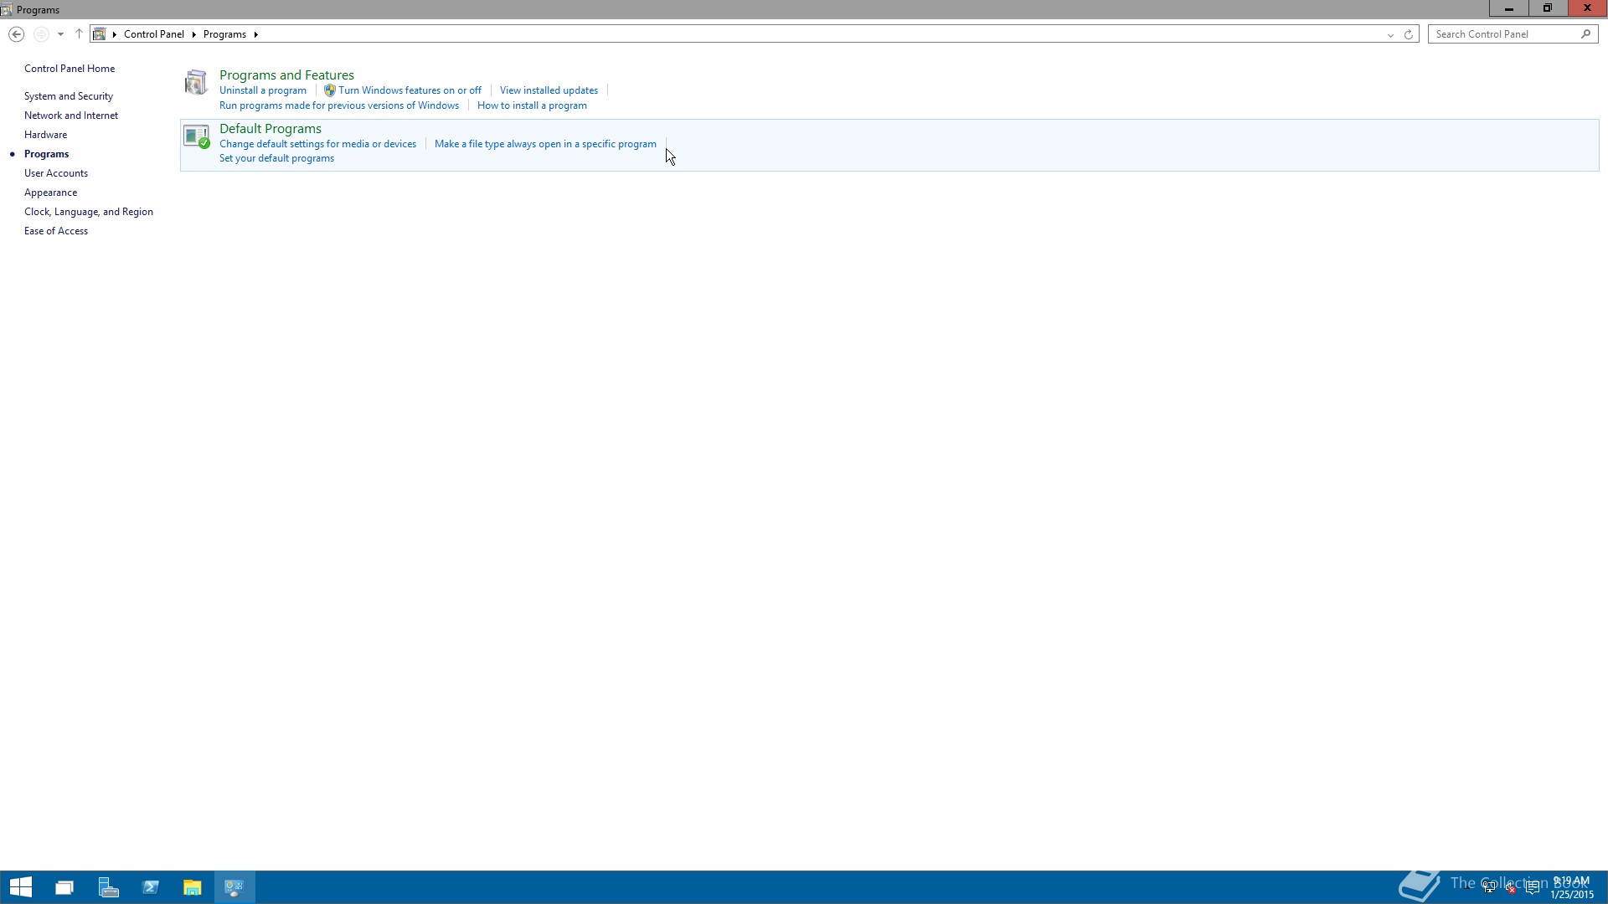Open Clock, Language, and Region

click(89, 212)
